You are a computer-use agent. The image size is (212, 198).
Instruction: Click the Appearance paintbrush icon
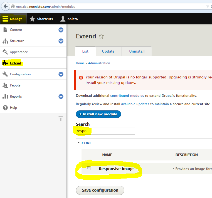(x=5, y=52)
